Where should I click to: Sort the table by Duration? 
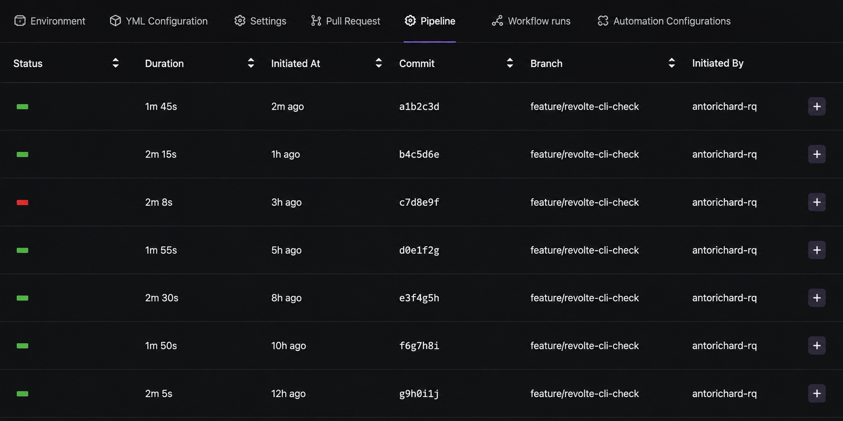[x=251, y=63]
